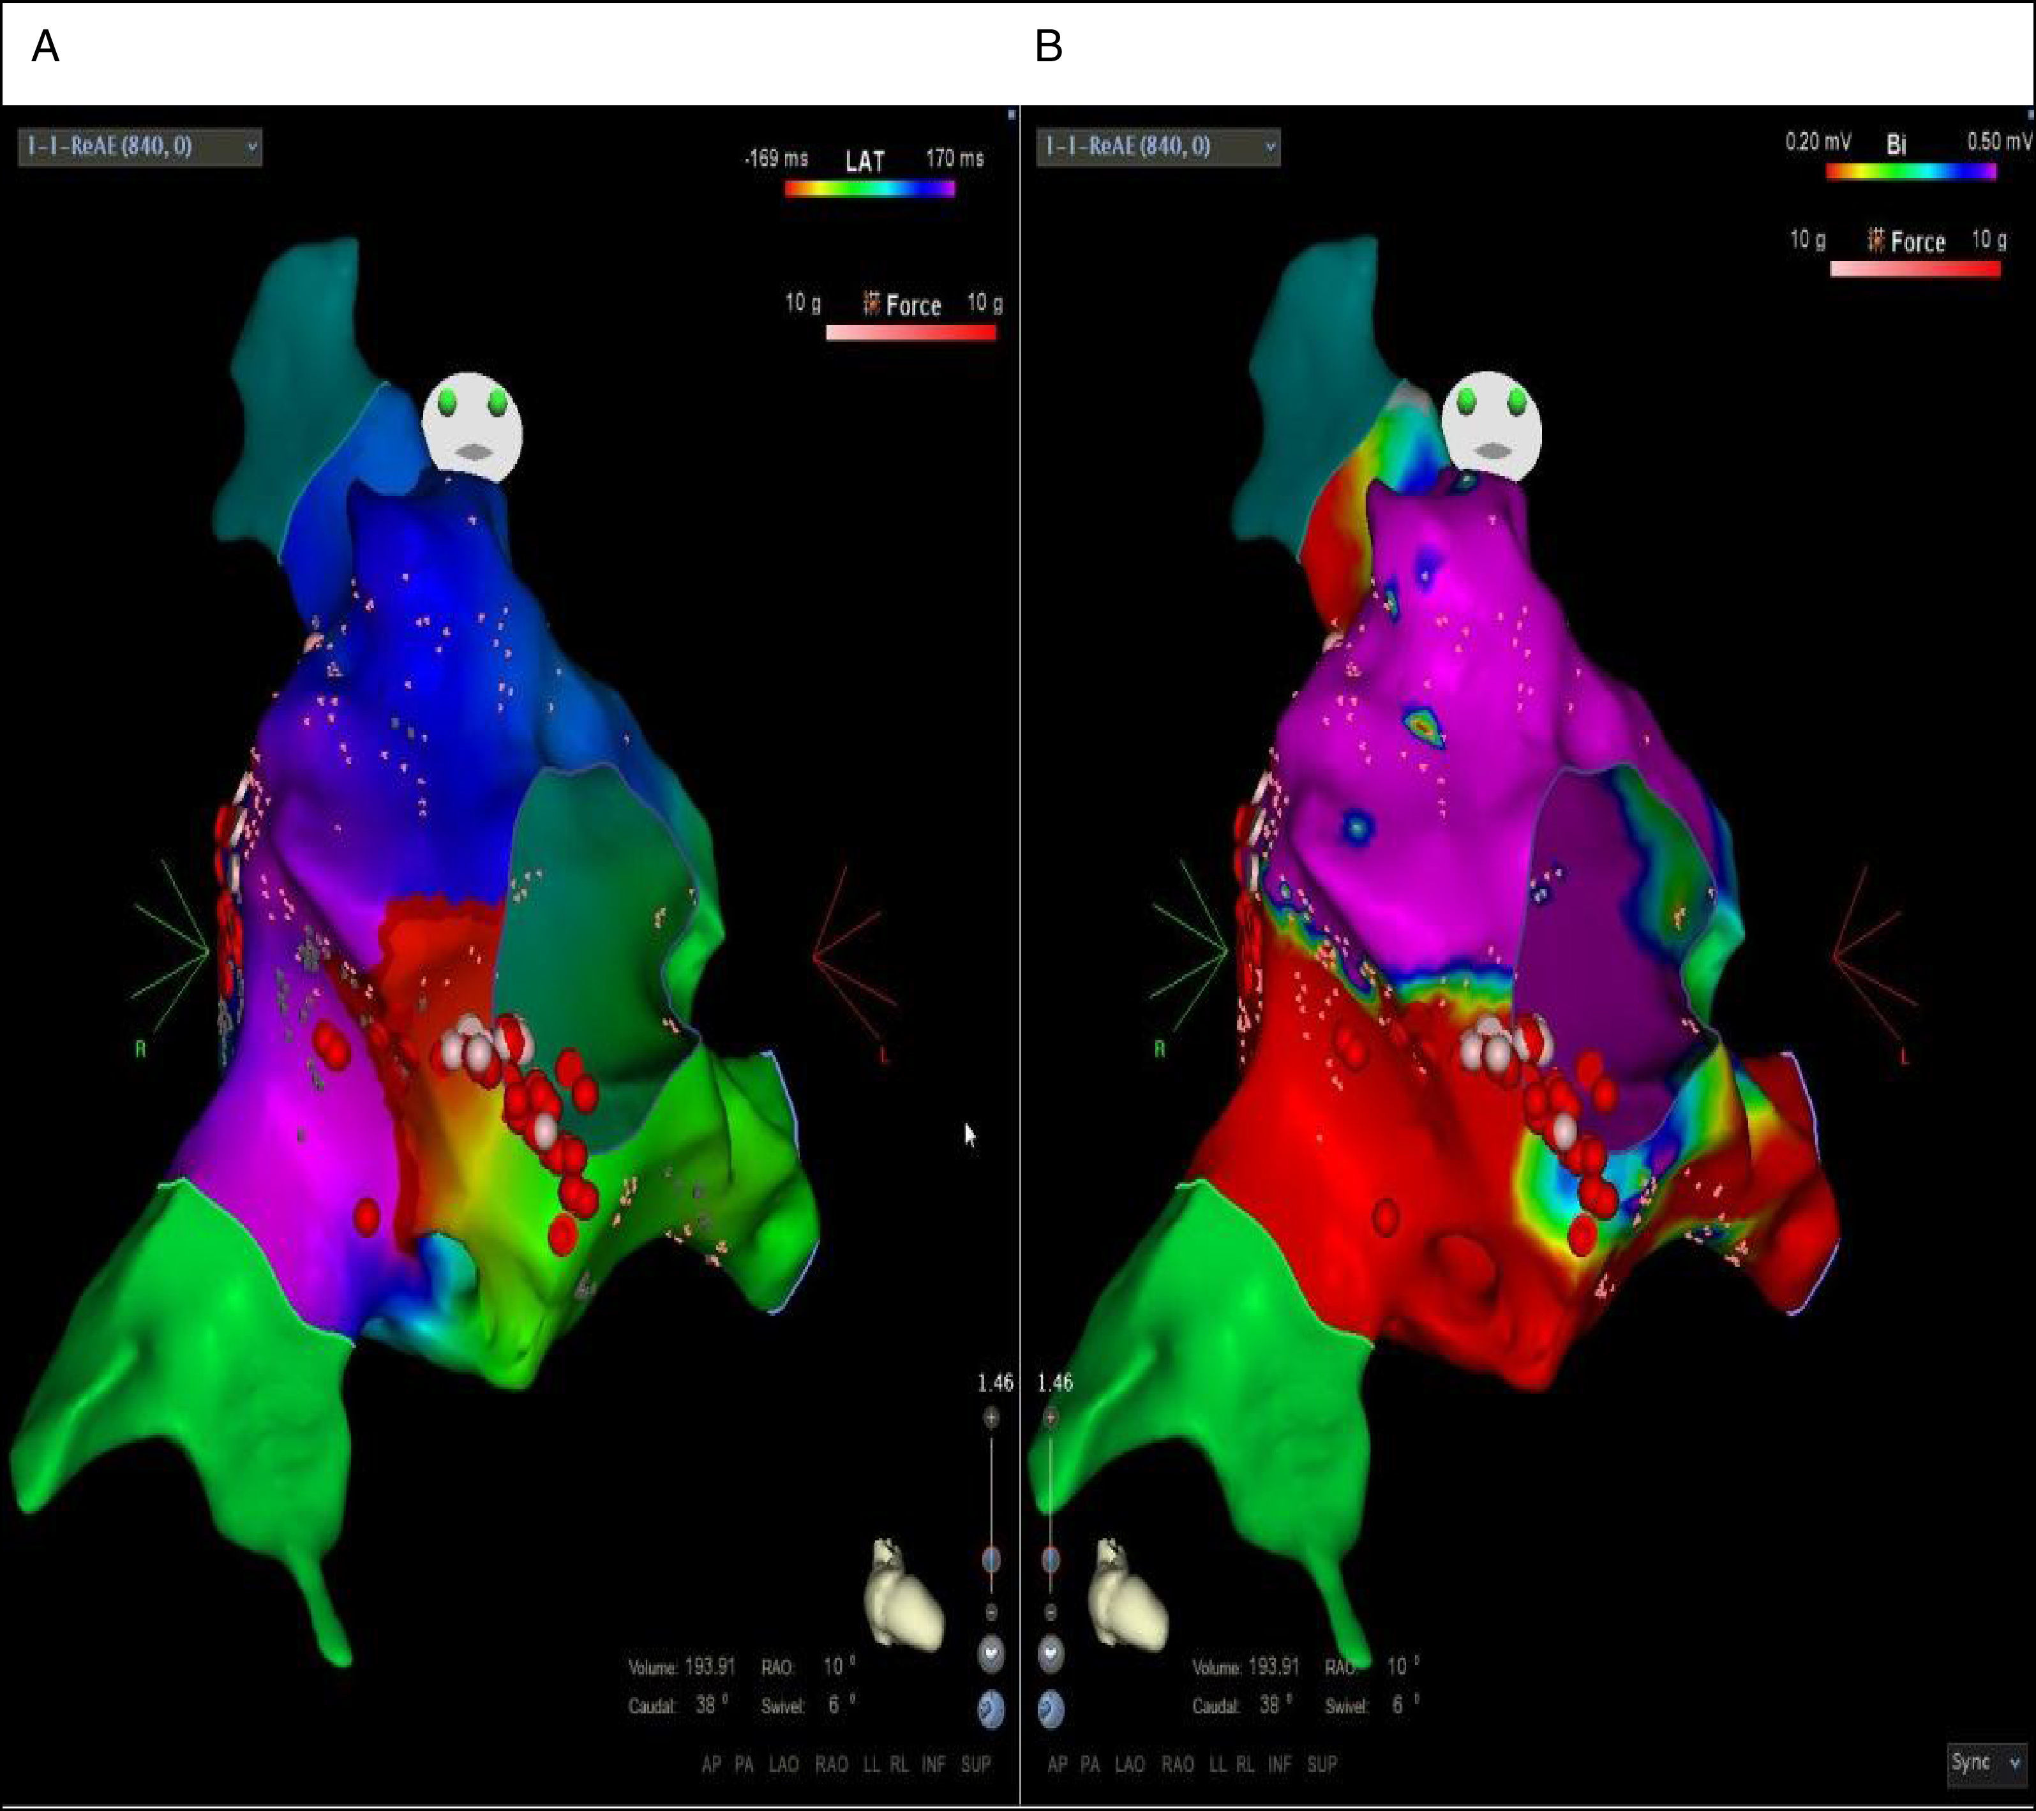The image size is (2036, 1811).
Task: Click zoom-out minus button in right panel
Action: pyautogui.click(x=1051, y=1612)
